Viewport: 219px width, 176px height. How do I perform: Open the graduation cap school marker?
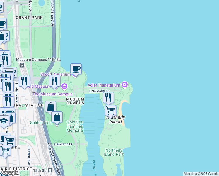click(x=4, y=121)
